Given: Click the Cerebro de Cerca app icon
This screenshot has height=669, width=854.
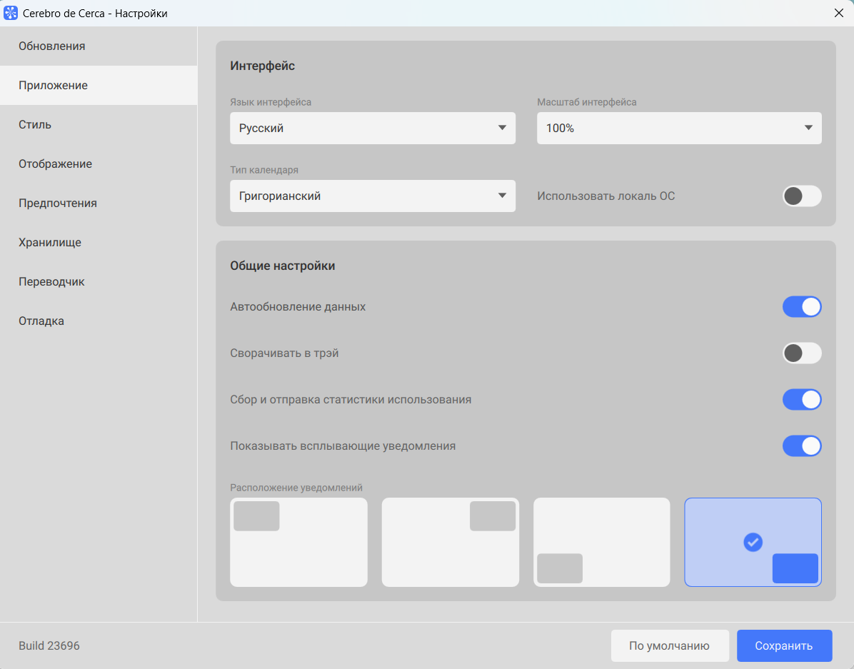Looking at the screenshot, I should pos(11,13).
